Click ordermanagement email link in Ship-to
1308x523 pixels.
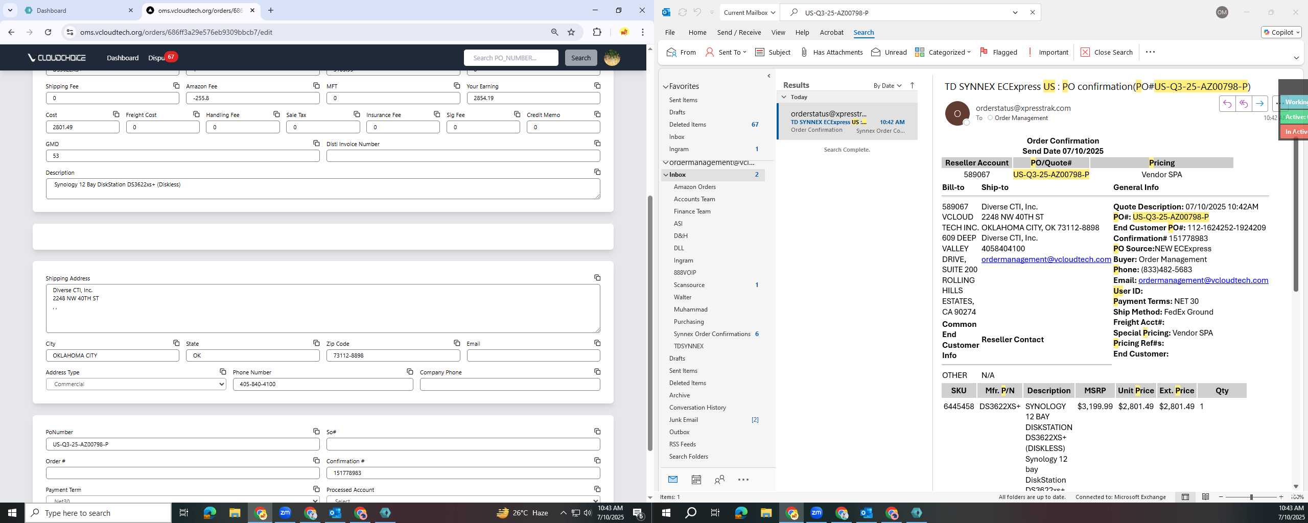pos(1046,259)
